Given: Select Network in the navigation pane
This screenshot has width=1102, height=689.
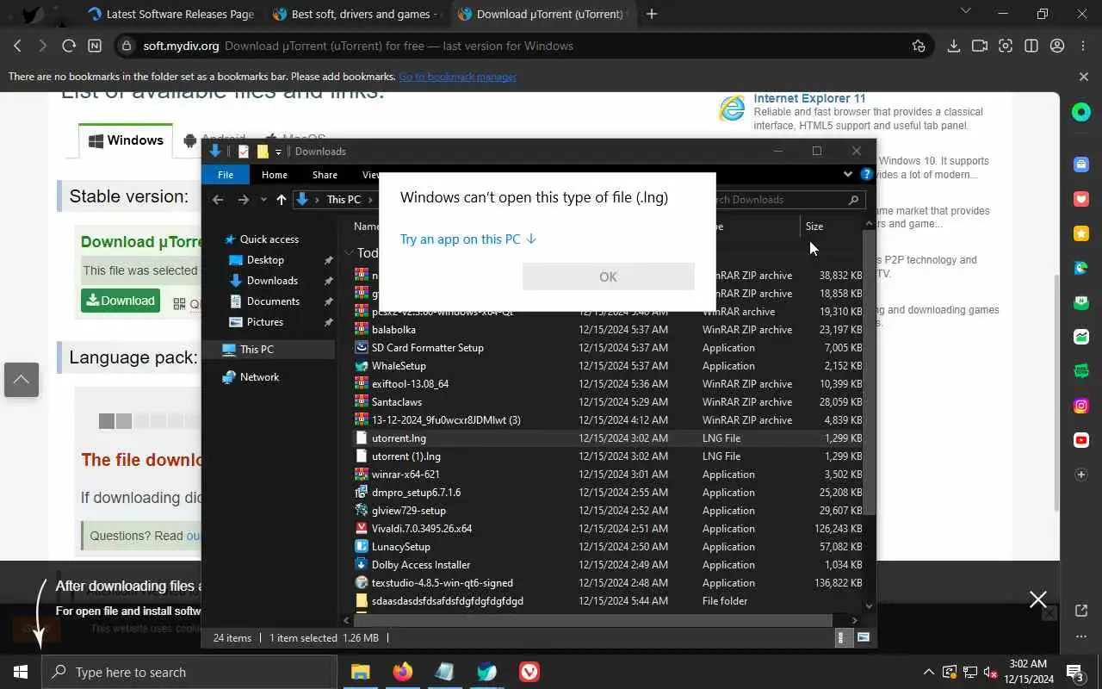Looking at the screenshot, I should coord(259,377).
